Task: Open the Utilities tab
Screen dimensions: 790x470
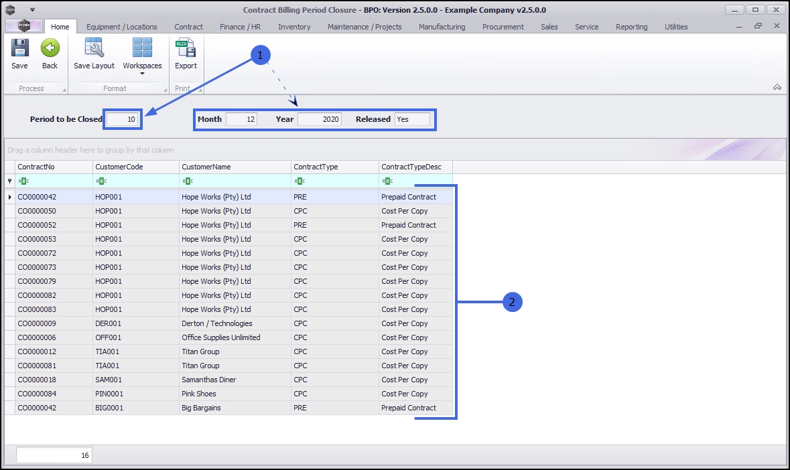Action: coord(675,27)
